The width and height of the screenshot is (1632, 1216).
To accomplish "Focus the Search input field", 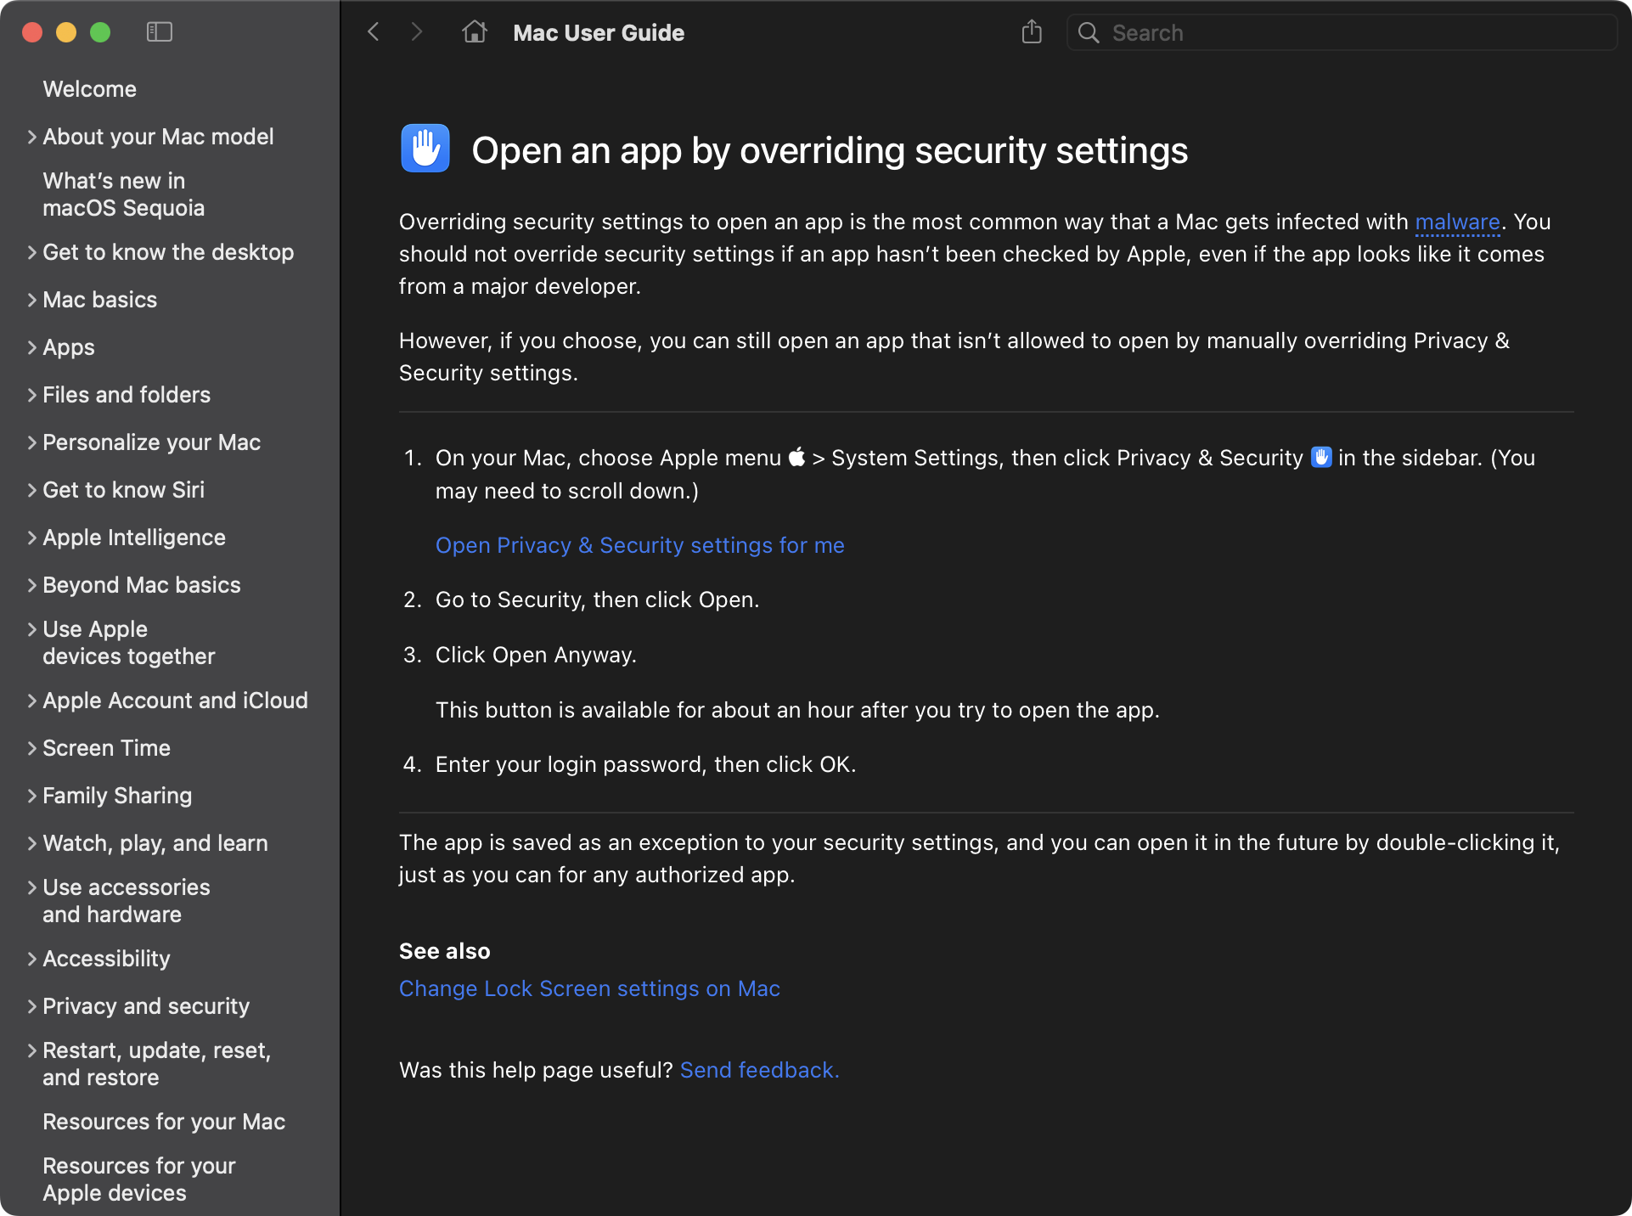I will pyautogui.click(x=1342, y=33).
